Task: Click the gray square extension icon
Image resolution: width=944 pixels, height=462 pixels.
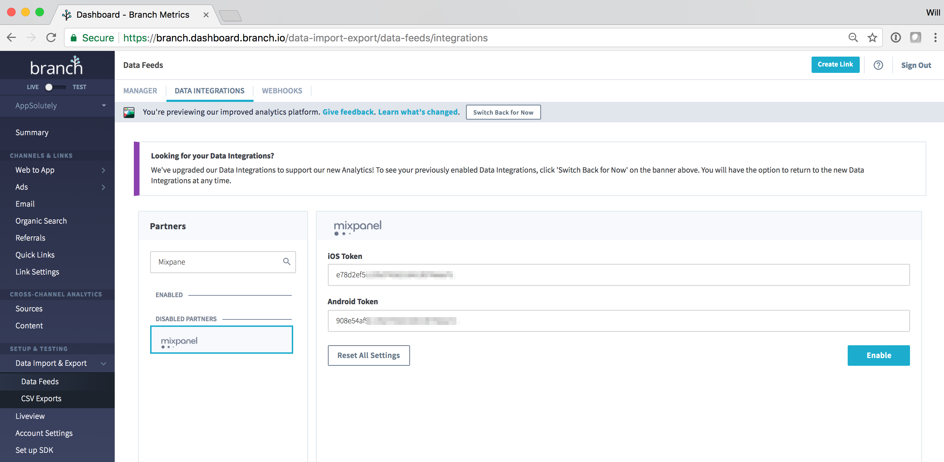Action: pos(915,37)
